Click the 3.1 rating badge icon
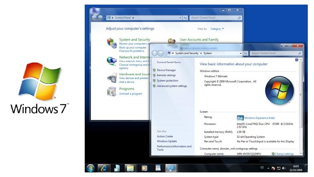314x177 pixels. pos(240,118)
